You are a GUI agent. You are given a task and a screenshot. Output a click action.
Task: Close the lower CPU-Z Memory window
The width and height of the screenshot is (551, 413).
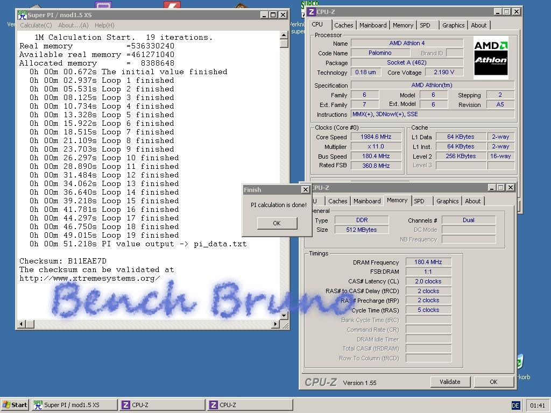pos(510,188)
